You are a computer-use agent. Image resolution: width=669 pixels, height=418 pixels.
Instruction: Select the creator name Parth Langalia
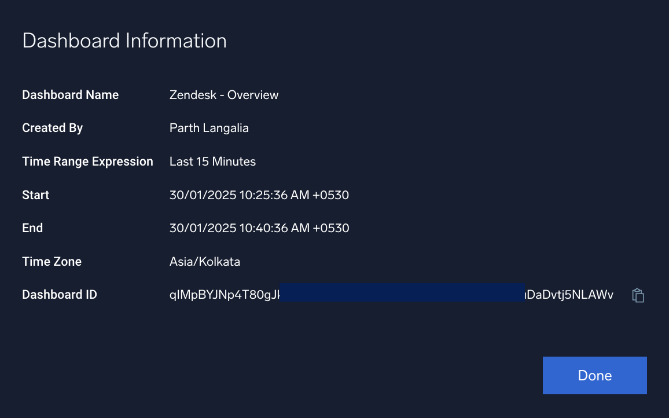pyautogui.click(x=209, y=128)
